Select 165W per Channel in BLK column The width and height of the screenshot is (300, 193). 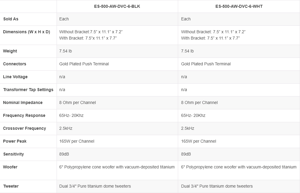(77, 141)
